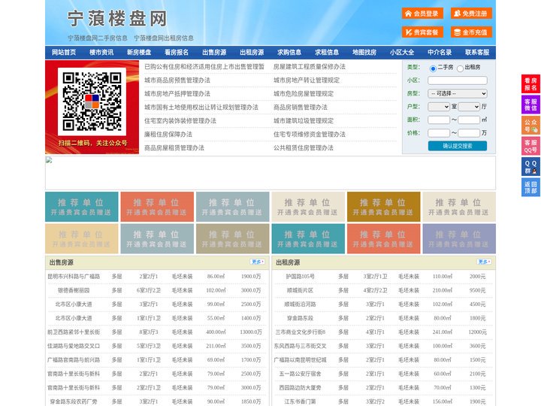Go to 网站首页 in navigation bar

click(x=64, y=53)
